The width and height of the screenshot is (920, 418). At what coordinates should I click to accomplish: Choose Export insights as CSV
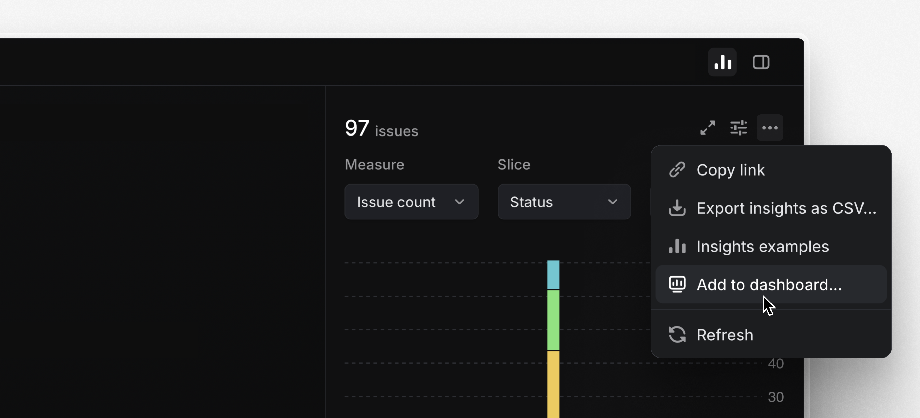(771, 208)
